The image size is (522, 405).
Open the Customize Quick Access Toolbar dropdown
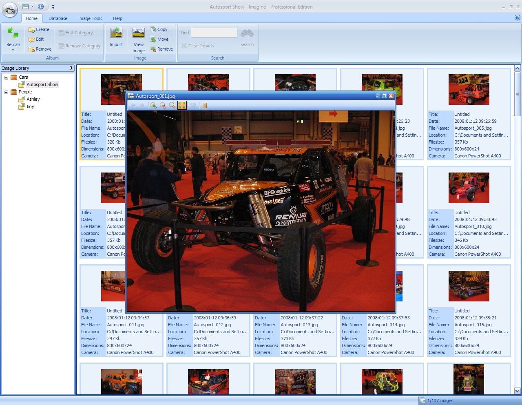tap(53, 7)
